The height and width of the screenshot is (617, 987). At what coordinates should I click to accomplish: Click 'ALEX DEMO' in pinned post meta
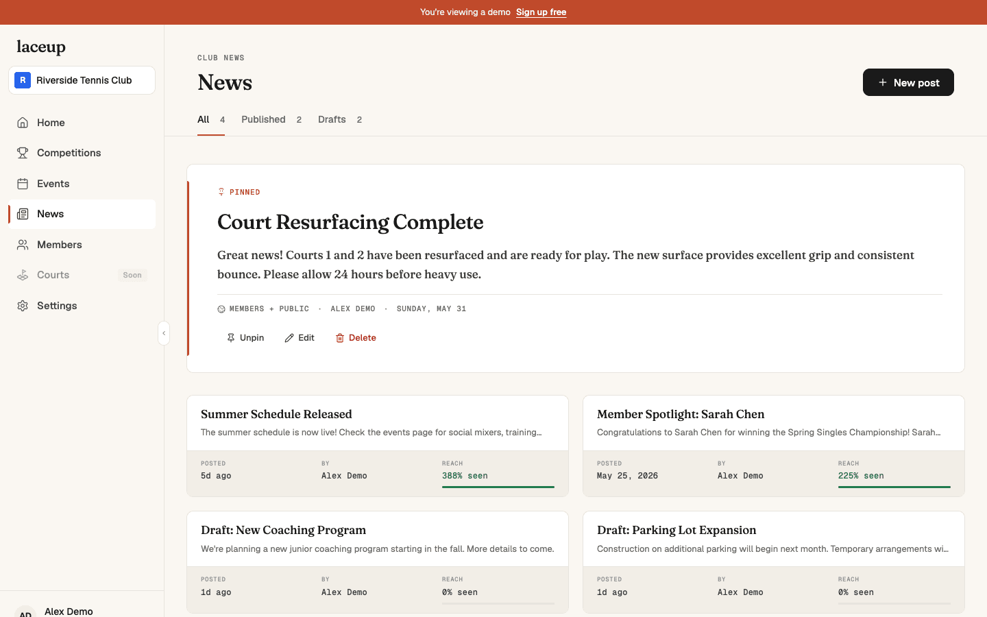(x=353, y=309)
